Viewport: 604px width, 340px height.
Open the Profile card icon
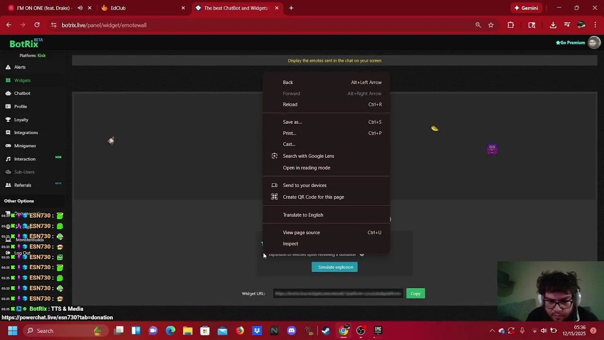(8, 107)
